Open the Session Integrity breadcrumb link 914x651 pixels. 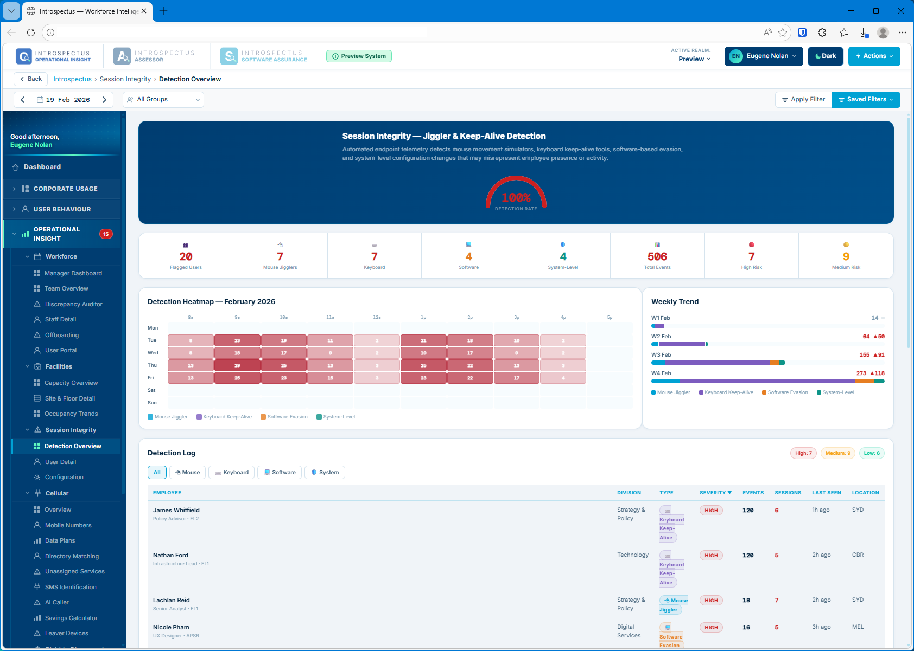click(125, 79)
